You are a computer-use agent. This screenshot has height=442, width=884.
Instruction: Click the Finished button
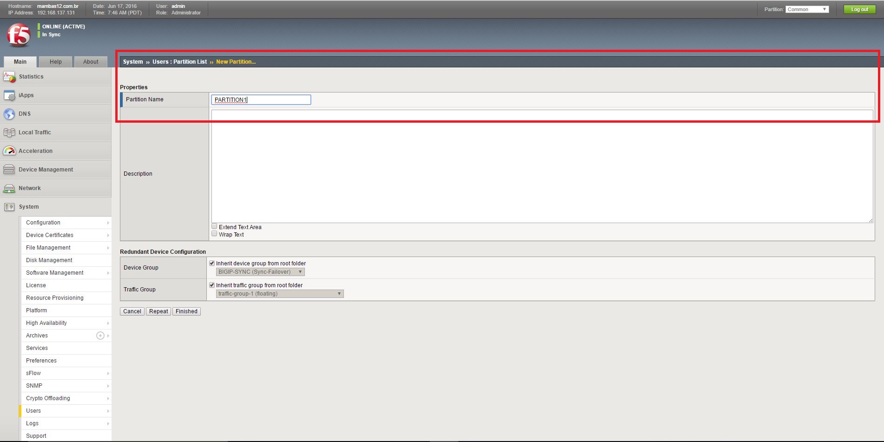coord(186,311)
